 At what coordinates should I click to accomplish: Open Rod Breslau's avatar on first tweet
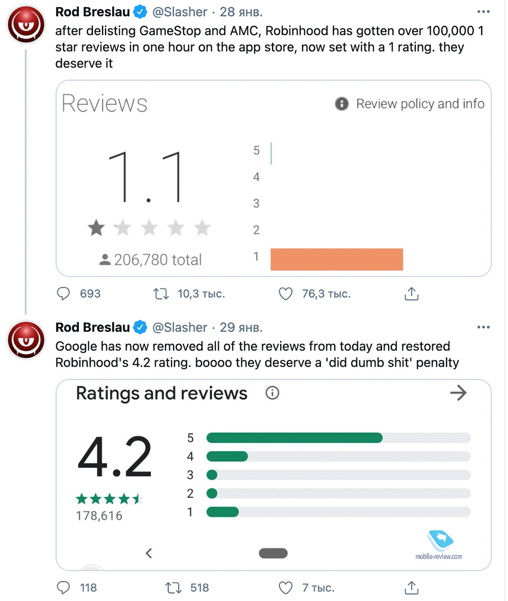tap(26, 24)
